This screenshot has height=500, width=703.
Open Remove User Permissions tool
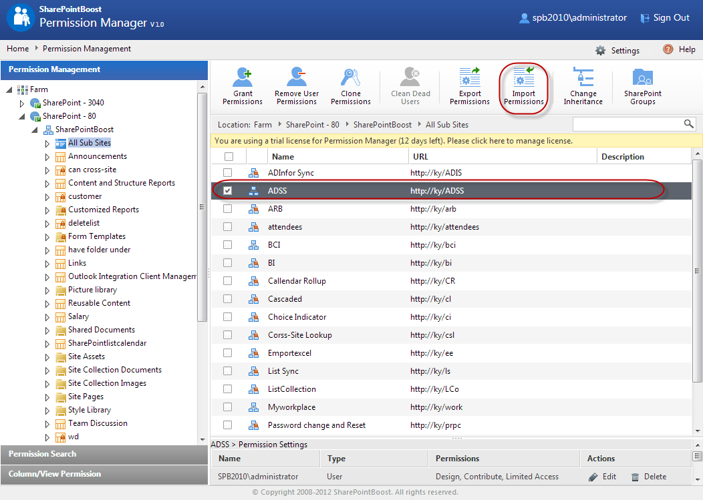coord(296,86)
